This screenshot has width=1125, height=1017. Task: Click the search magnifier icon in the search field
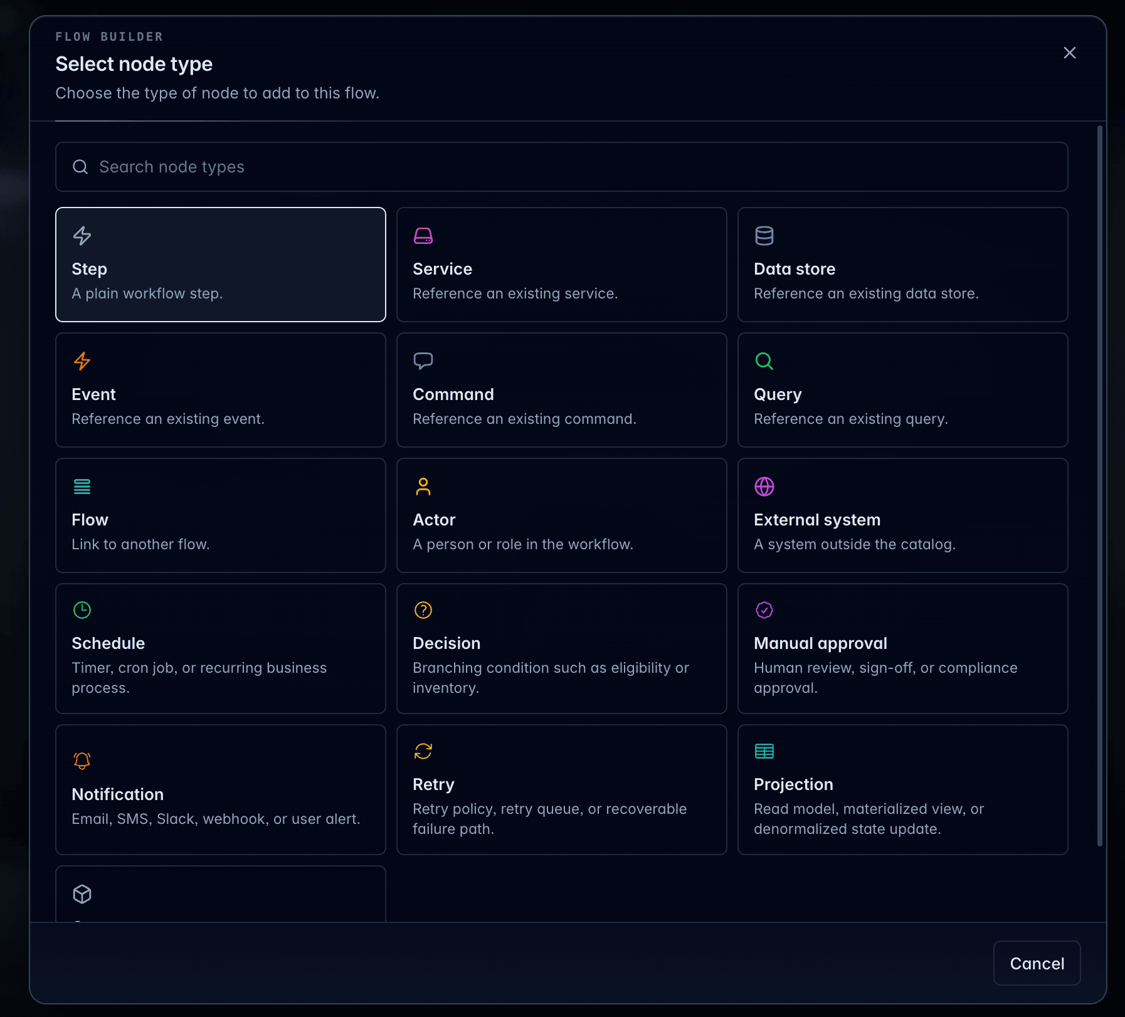(80, 167)
